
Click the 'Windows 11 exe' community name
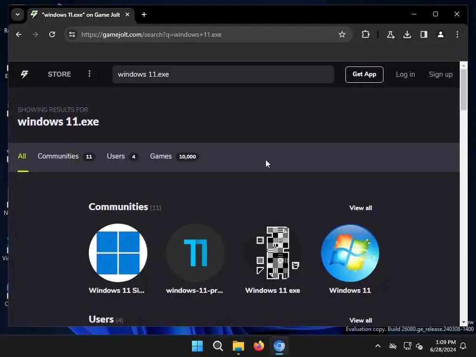272,291
